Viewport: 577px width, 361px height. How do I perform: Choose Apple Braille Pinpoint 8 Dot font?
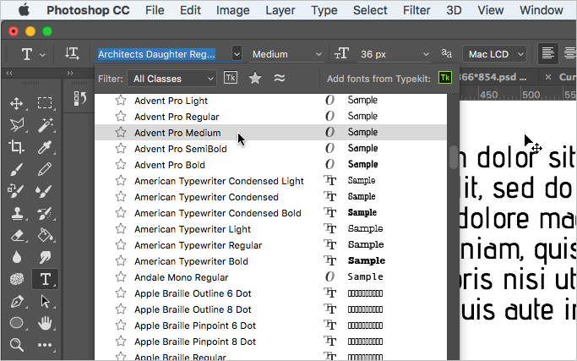coord(271,342)
